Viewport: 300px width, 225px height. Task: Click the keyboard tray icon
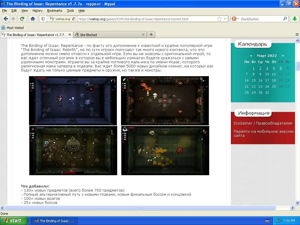[x=267, y=221]
